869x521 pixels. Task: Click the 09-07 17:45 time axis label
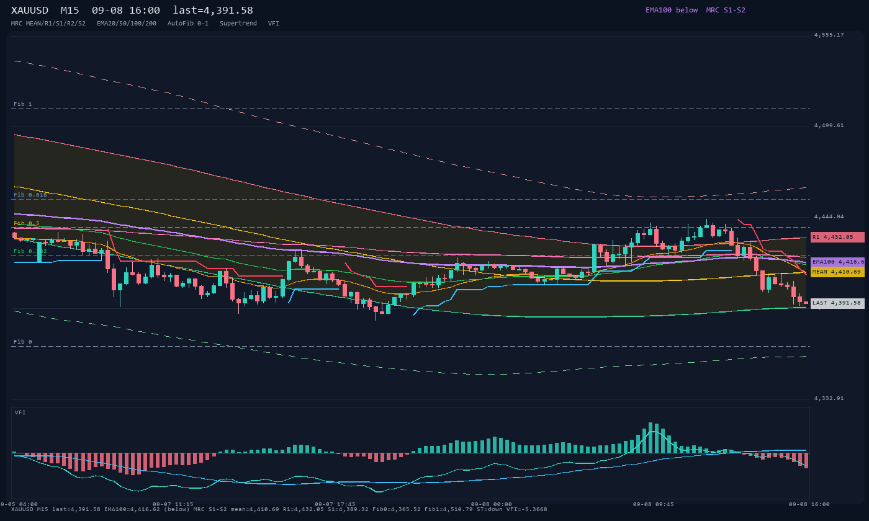tap(335, 504)
